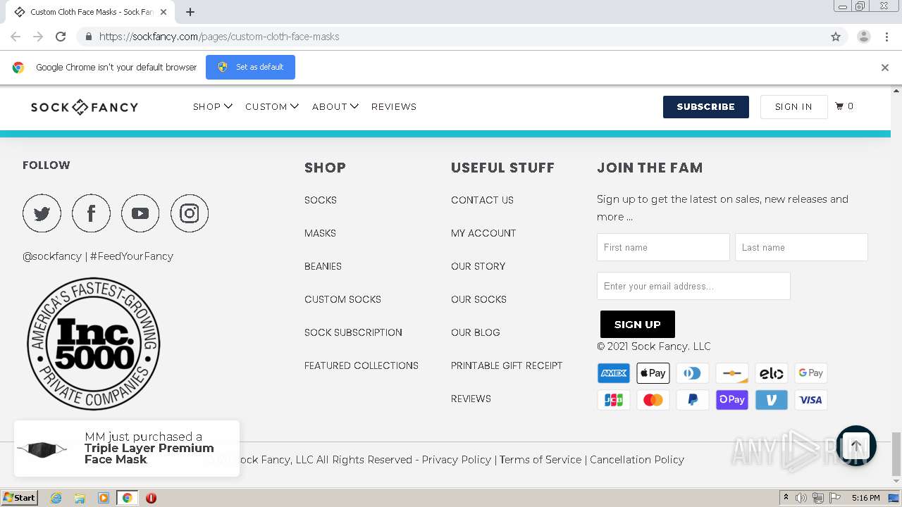Open the BEANIES footer link
This screenshot has width=902, height=507.
(x=323, y=266)
